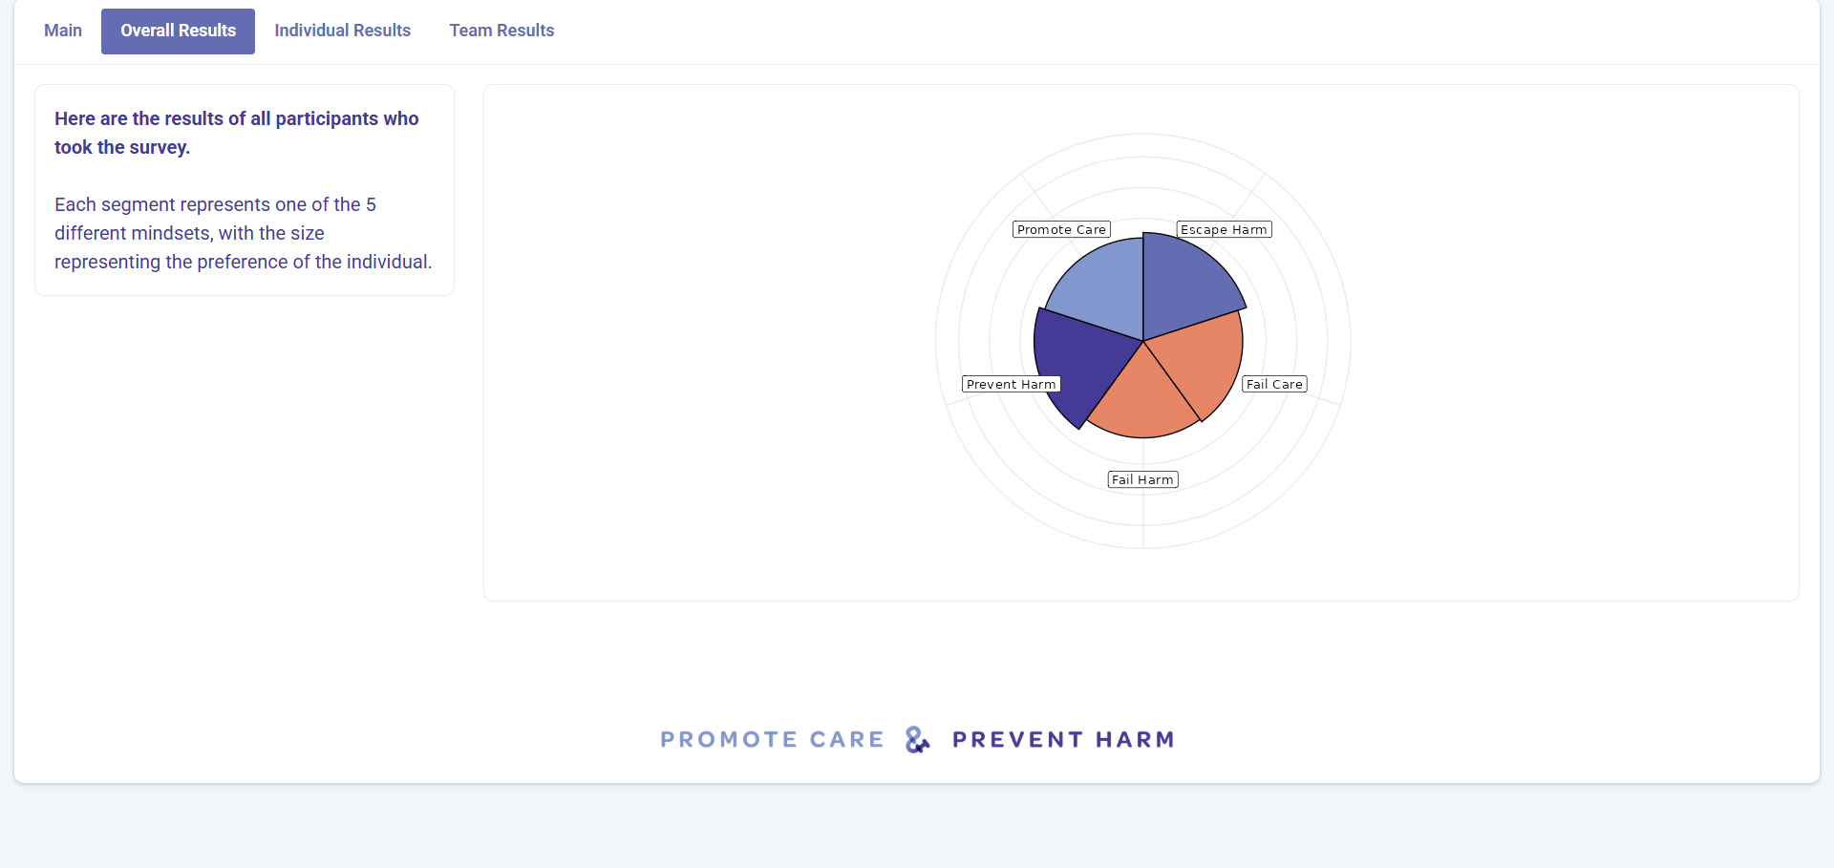Click the center of the polar chart
Image resolution: width=1834 pixels, height=868 pixels.
pos(1143,341)
